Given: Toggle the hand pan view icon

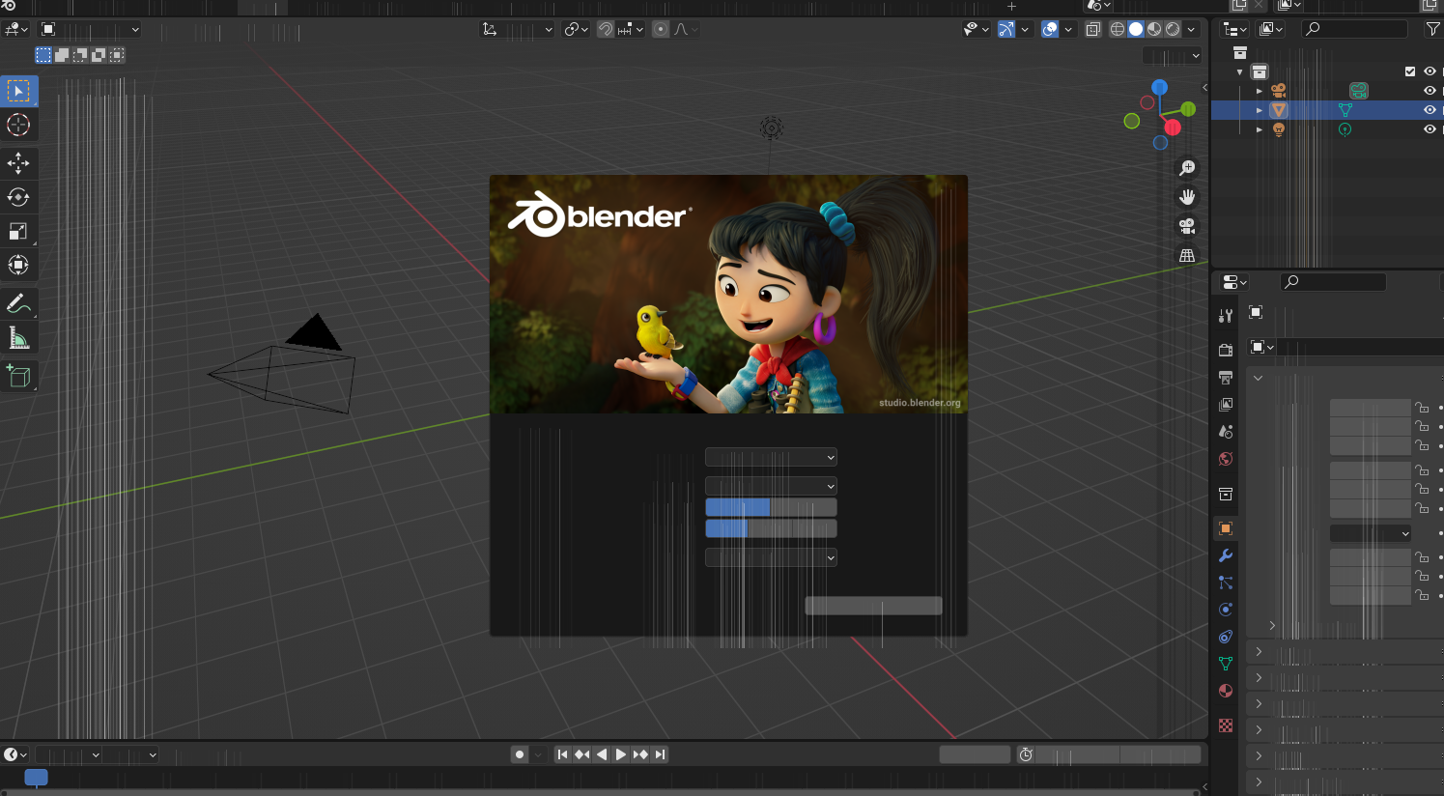Looking at the screenshot, I should pos(1187,197).
